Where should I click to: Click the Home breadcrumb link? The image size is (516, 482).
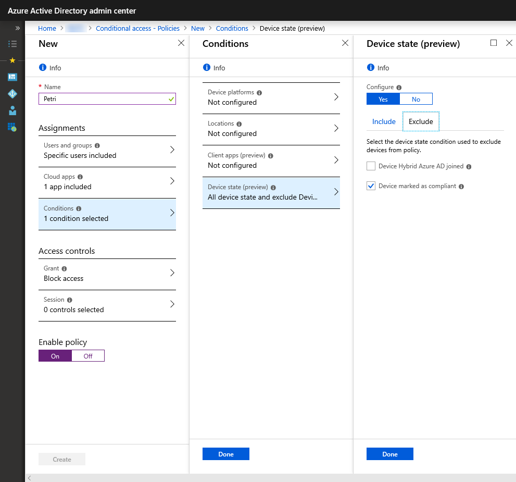(x=47, y=28)
